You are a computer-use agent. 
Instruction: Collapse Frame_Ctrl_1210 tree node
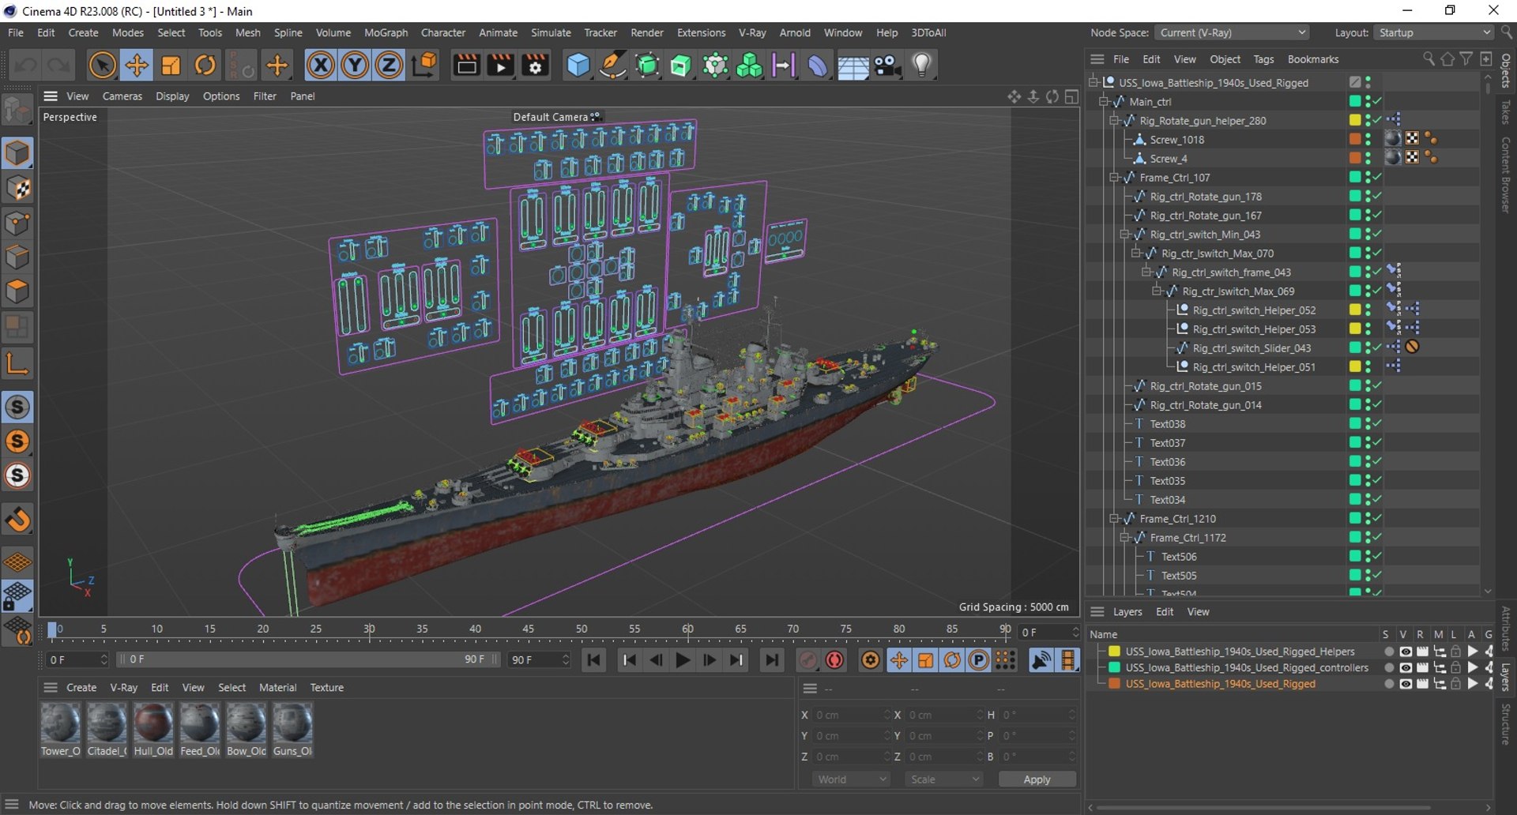[x=1114, y=519]
